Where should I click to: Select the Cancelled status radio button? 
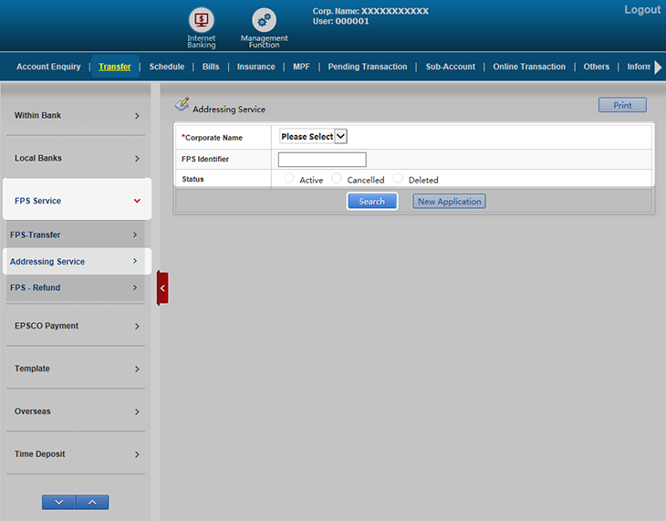(337, 178)
